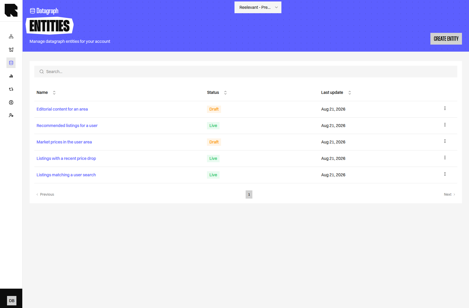Open the Datagraph database sidebar icon
The image size is (469, 308).
click(11, 63)
